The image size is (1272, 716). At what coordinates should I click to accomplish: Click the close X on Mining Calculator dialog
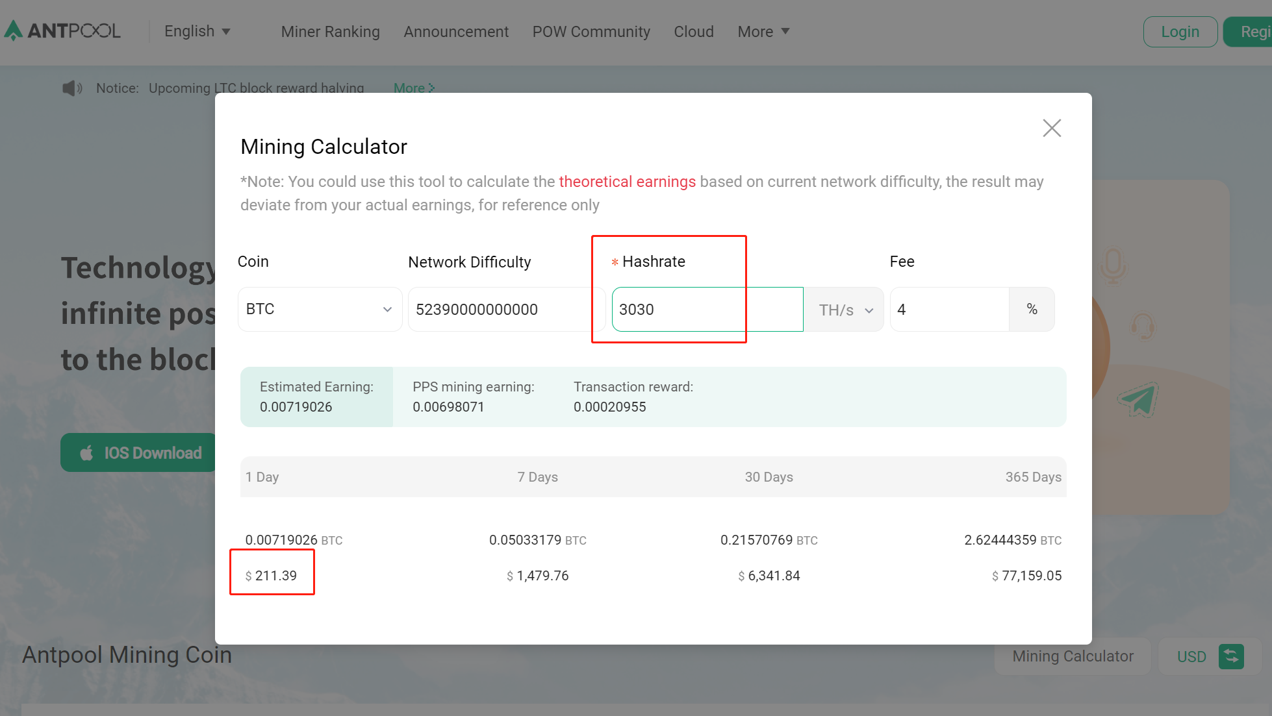click(1051, 128)
